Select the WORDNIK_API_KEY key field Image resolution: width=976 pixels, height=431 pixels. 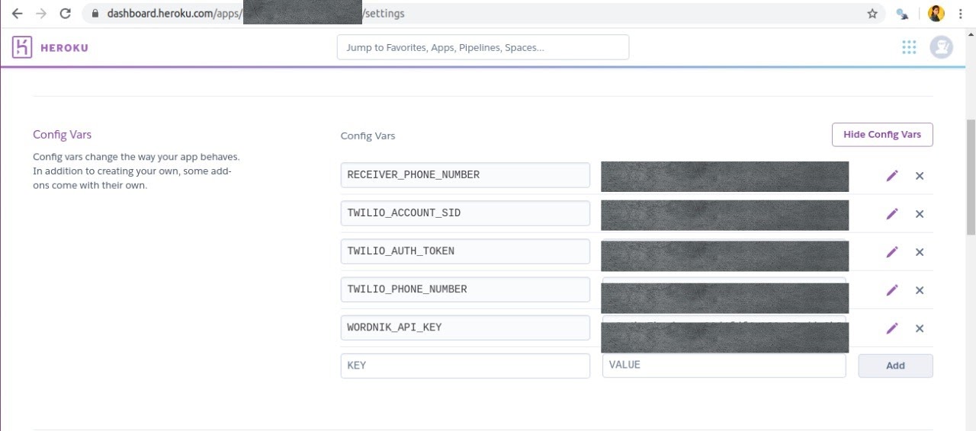465,327
